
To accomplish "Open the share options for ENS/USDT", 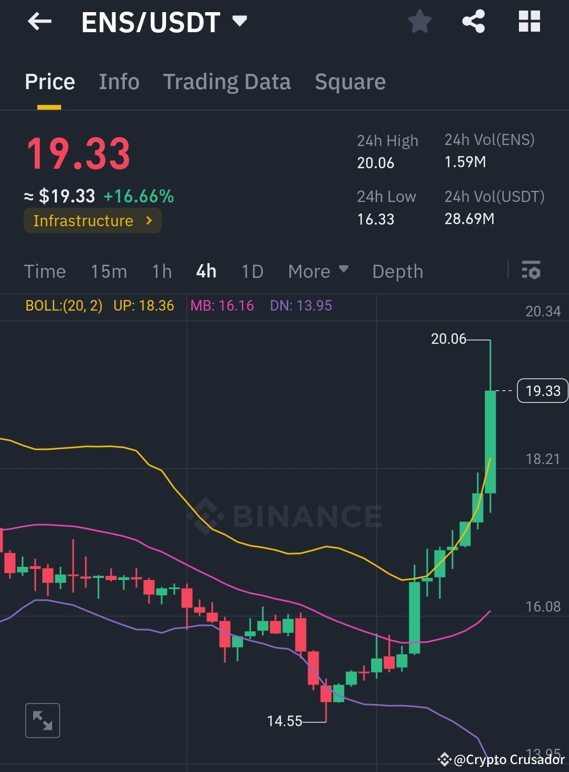I will click(473, 21).
